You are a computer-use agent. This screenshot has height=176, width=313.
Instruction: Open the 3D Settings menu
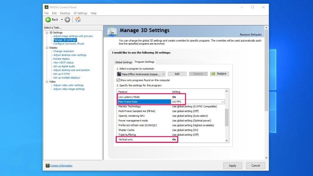80,13
